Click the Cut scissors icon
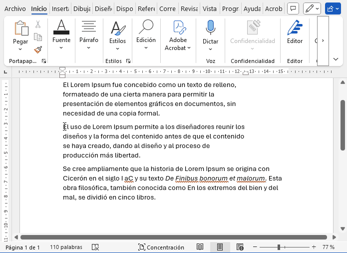Image resolution: width=347 pixels, height=253 pixels. pos(38,24)
